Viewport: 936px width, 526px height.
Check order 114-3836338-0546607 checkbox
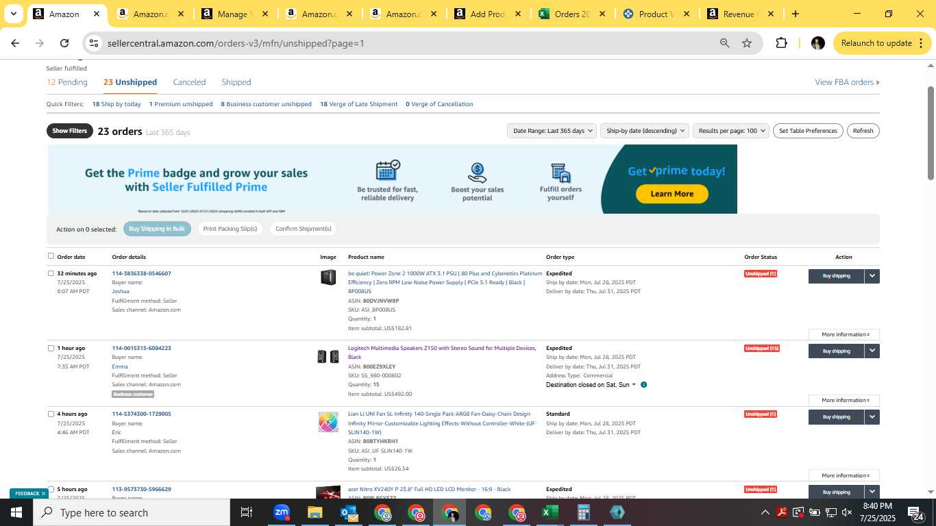51,273
